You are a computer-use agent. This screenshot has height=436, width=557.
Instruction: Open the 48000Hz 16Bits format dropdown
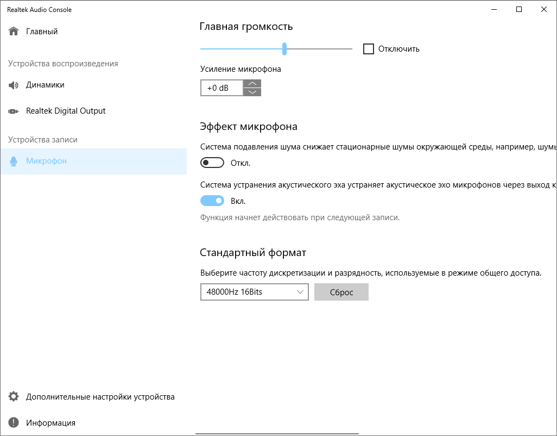point(254,292)
